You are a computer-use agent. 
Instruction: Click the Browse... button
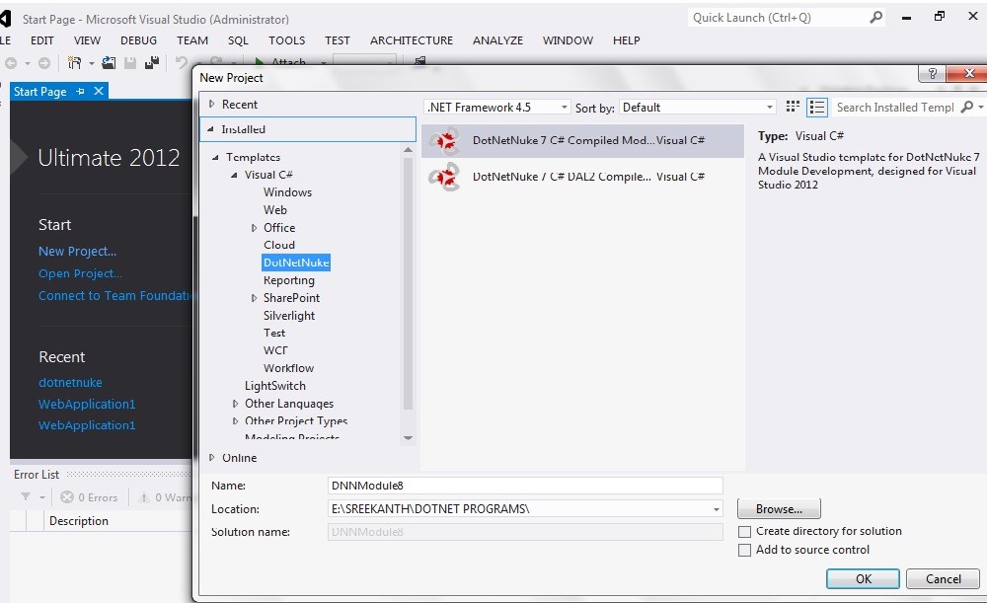[x=779, y=509]
